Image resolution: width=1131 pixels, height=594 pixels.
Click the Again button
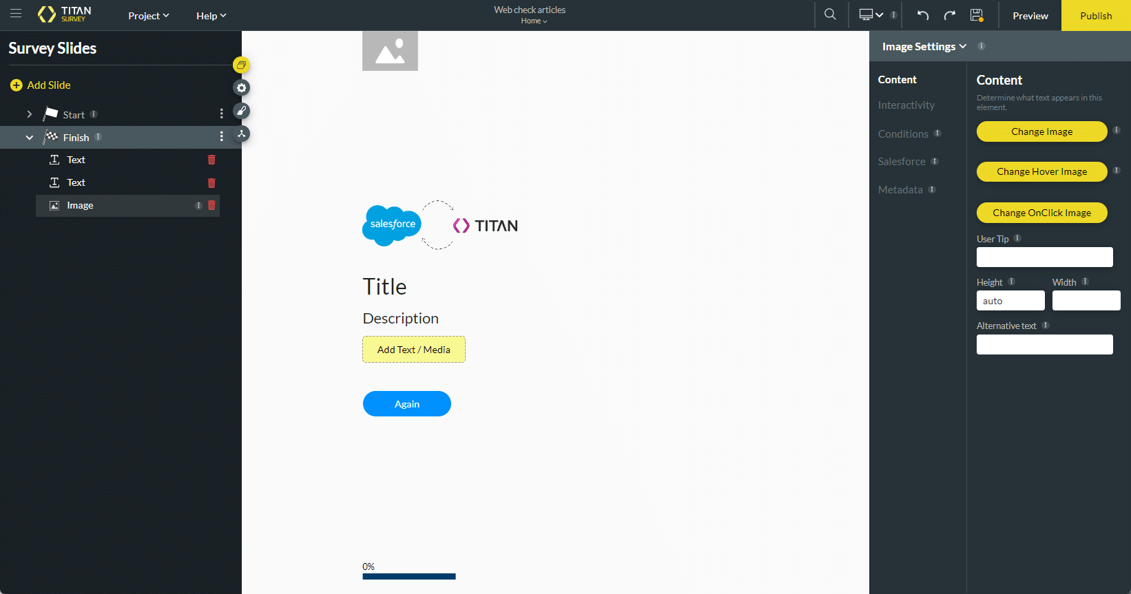[407, 404]
